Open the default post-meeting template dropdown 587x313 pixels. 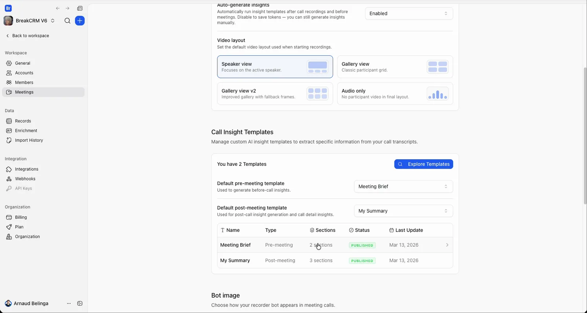click(x=403, y=211)
